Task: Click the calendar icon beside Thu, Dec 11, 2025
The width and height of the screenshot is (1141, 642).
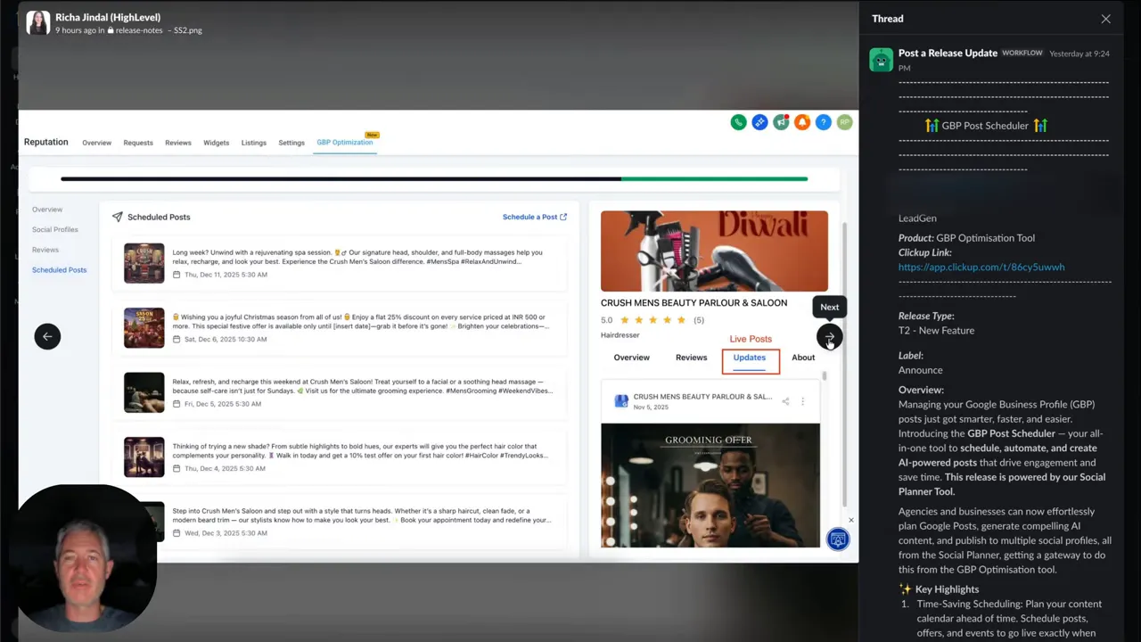Action: pos(176,275)
